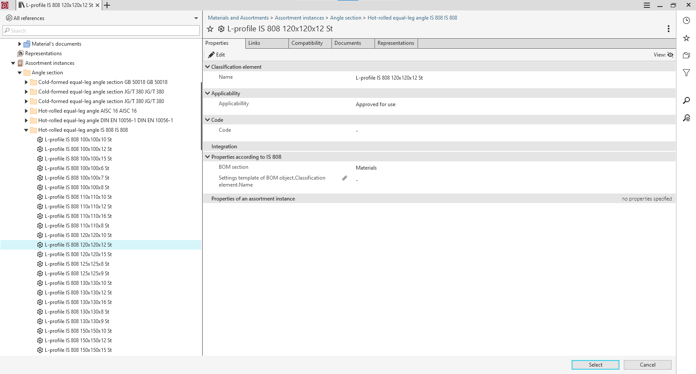Screen dimensions: 696x374
Task: Open Materials and Assortments breadcrumb link
Action: pyautogui.click(x=238, y=18)
